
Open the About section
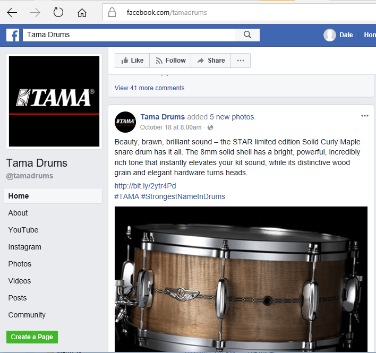18,213
